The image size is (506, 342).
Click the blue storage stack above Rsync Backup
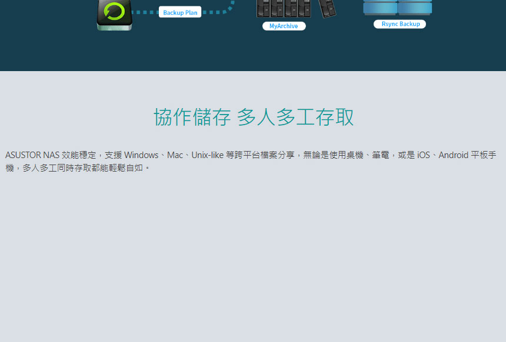coord(398,8)
